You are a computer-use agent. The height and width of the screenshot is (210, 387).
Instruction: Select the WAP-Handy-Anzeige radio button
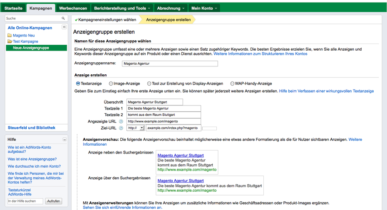pyautogui.click(x=232, y=83)
